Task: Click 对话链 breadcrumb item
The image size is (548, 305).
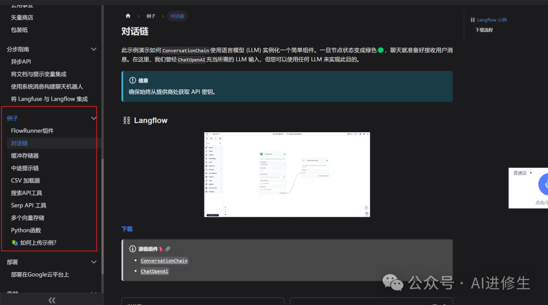Action: pyautogui.click(x=177, y=16)
